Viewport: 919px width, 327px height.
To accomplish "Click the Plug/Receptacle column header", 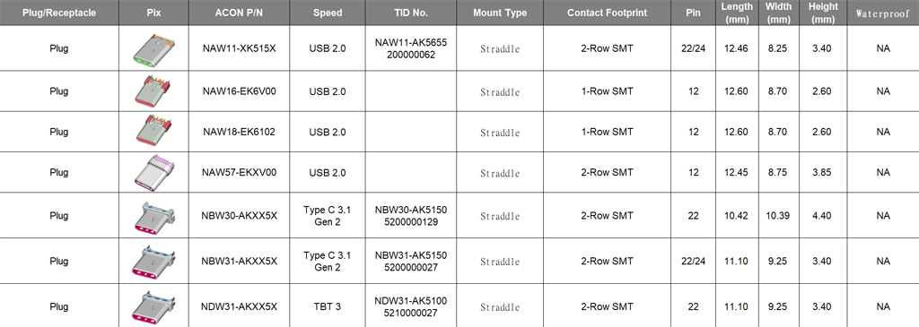I will pos(59,13).
